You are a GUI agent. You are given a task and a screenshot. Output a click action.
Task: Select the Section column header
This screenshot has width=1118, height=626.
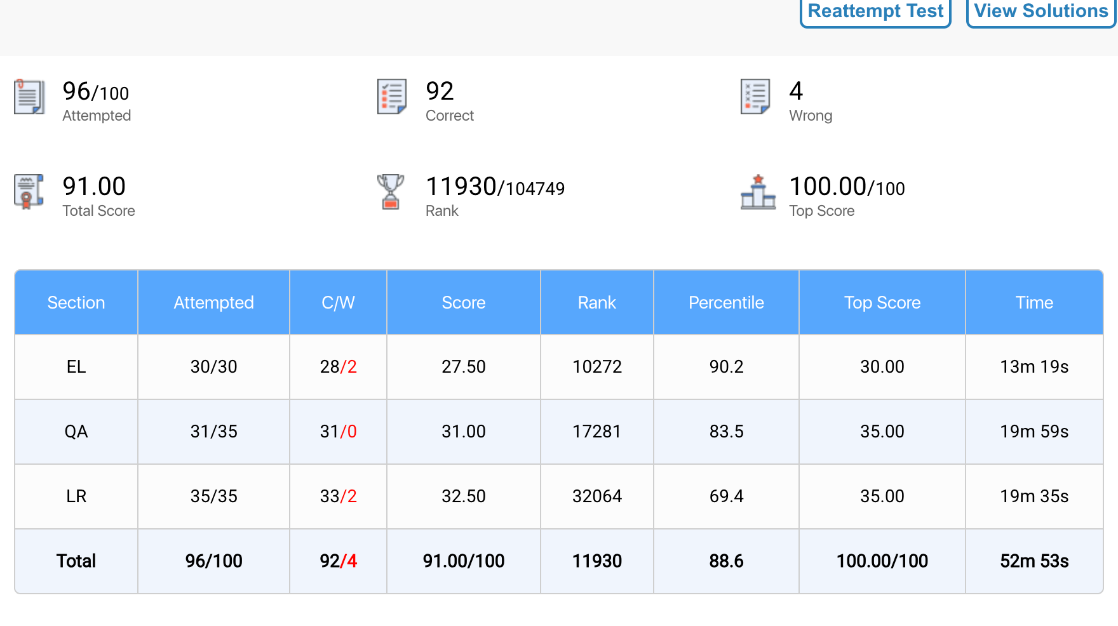pos(76,303)
